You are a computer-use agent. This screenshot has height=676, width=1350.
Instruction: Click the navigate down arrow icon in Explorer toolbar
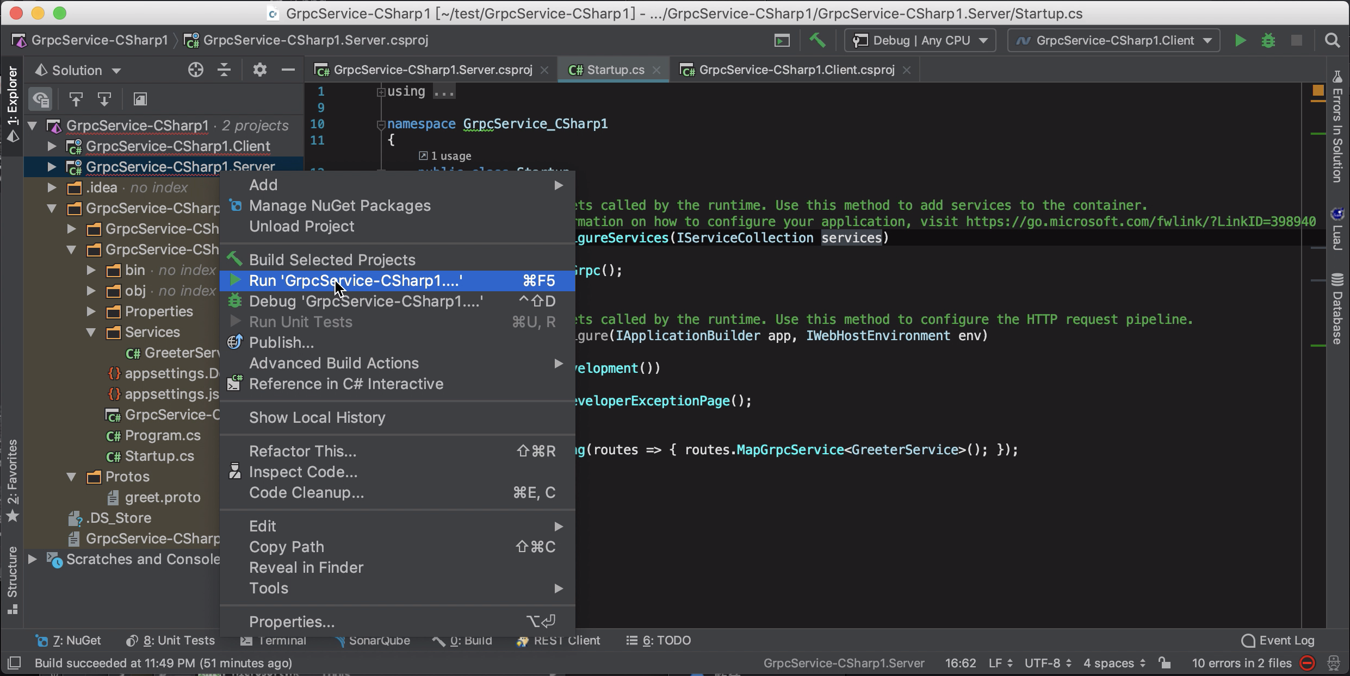(x=104, y=99)
